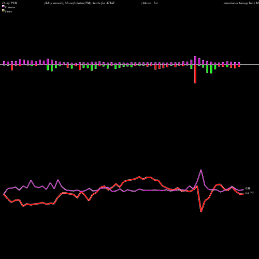The height and width of the screenshot is (259, 259).
Task: Click the MunafaSutra charts for ATKR heading
Action: (x=79, y=3)
